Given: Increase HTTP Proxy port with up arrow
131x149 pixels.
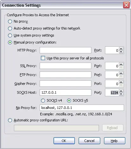Looking at the screenshot, I should [121, 49].
